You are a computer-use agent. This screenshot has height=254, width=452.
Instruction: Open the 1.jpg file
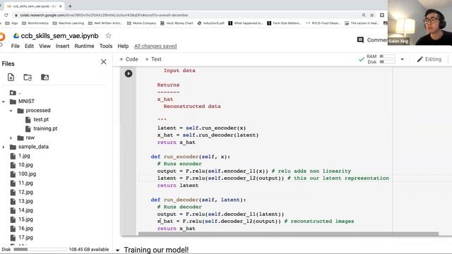coord(24,156)
